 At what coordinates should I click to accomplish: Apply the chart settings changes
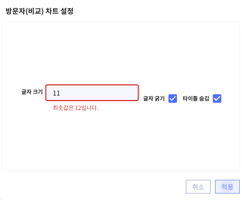click(227, 187)
